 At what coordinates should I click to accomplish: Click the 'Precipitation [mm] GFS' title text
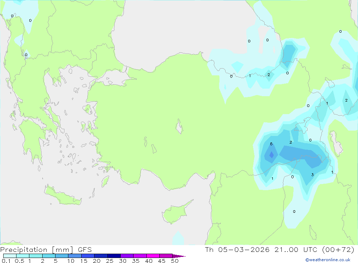[46, 249]
